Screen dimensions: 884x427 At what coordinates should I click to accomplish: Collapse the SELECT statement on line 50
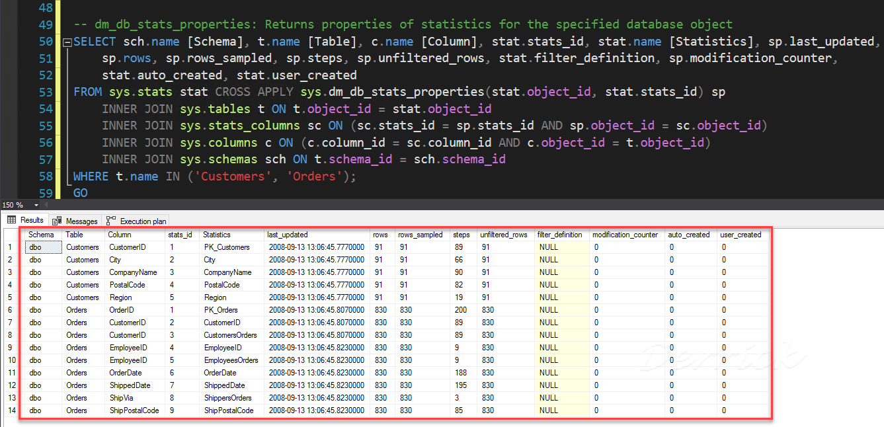click(x=67, y=41)
